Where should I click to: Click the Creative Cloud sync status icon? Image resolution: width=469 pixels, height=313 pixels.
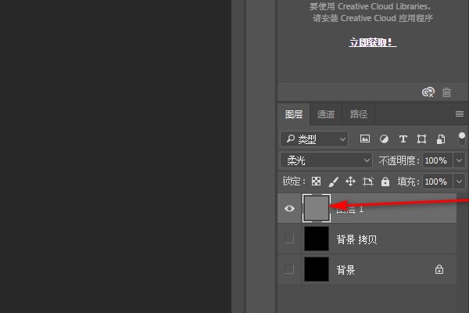428,92
